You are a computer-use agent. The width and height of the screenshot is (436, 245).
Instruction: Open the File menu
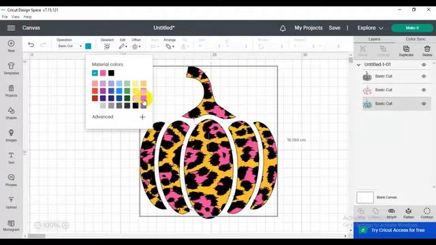coord(5,17)
